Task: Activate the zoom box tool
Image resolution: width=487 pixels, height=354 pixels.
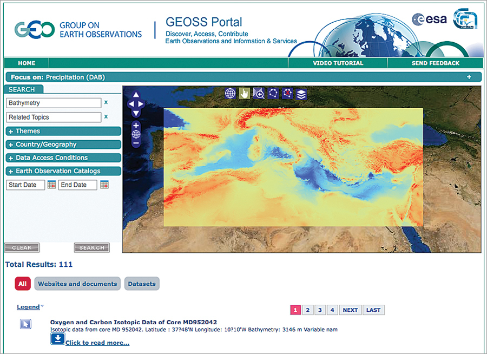Action: point(259,93)
